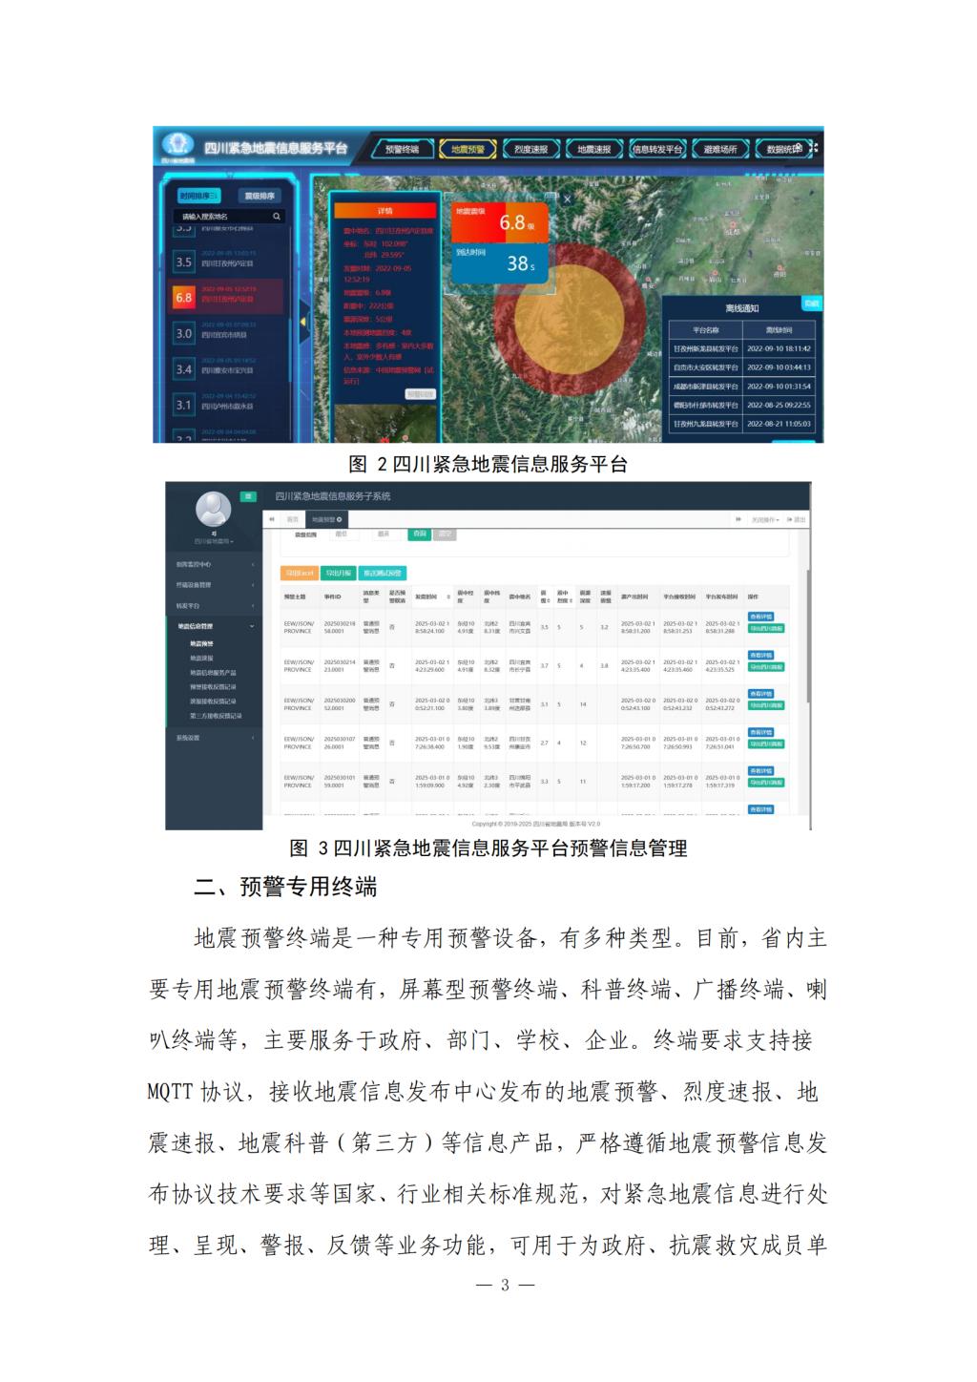
Task: Click the minimum magnitude input field
Action: pos(344,534)
